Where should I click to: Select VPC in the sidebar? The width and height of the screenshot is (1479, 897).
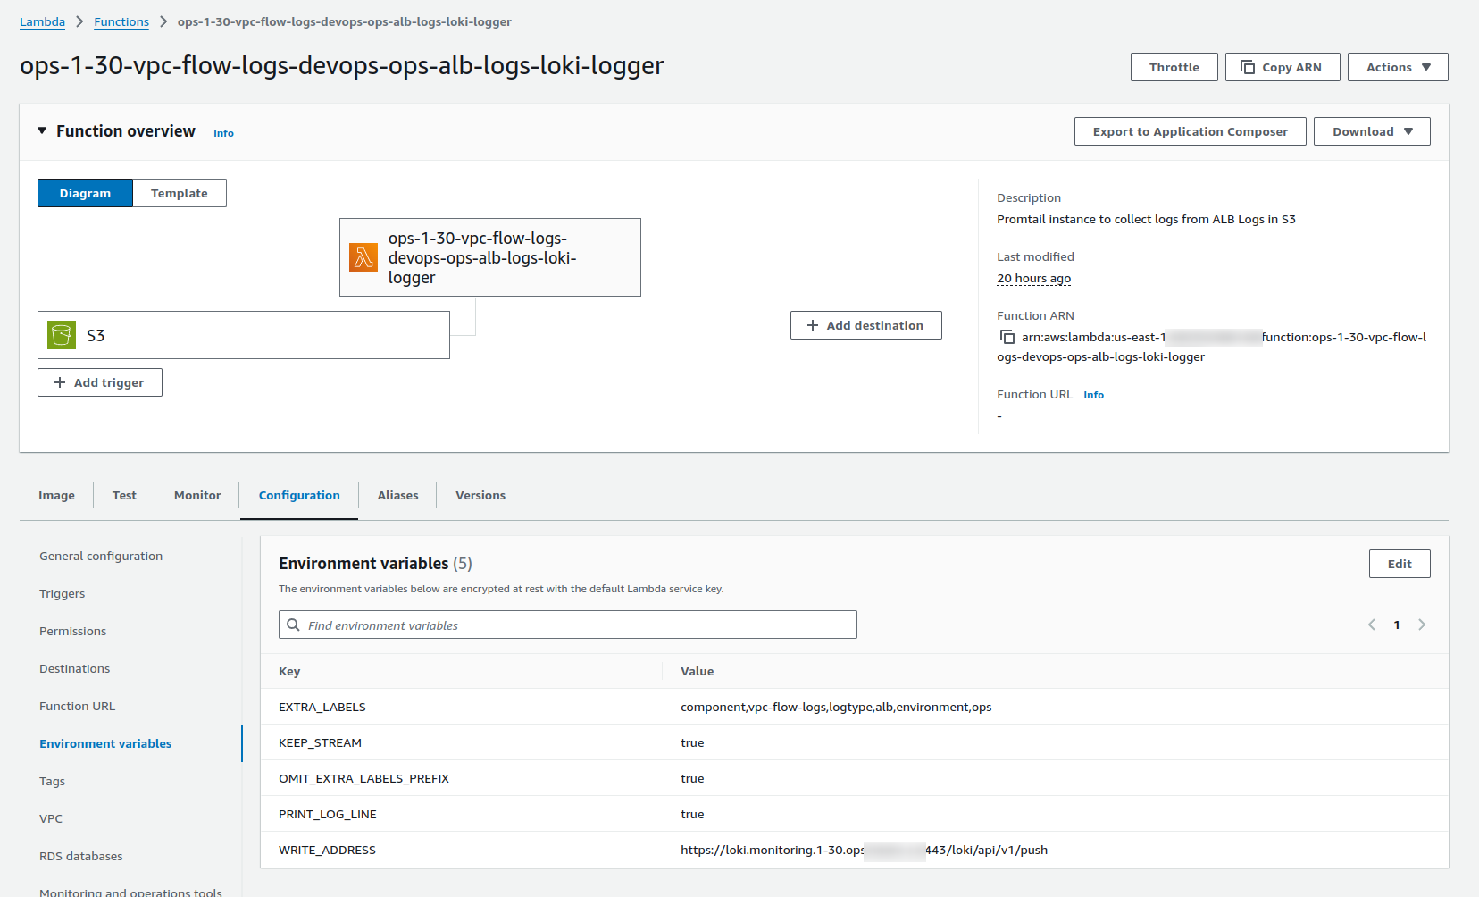[51, 818]
